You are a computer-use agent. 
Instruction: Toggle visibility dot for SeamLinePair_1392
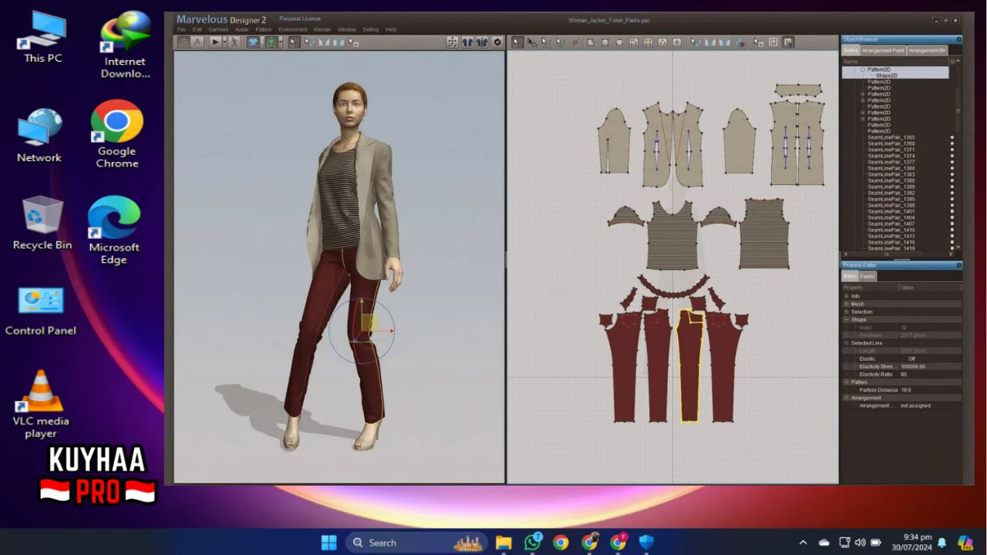[x=952, y=193]
